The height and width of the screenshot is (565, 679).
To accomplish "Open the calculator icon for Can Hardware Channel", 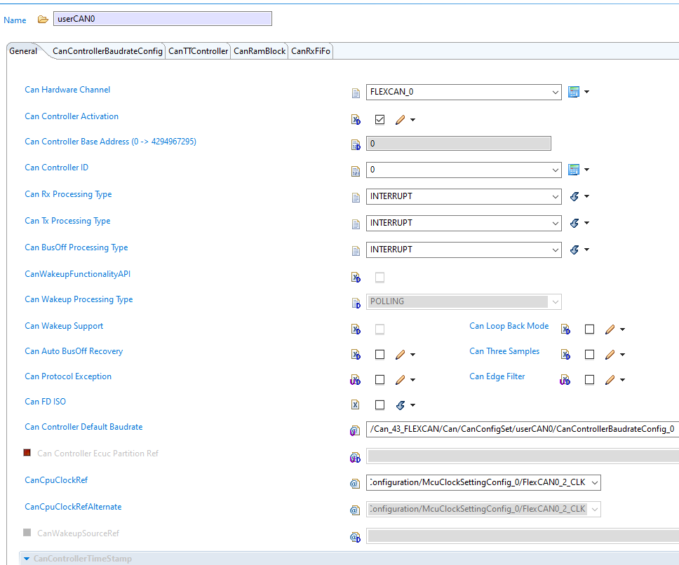I will click(574, 92).
